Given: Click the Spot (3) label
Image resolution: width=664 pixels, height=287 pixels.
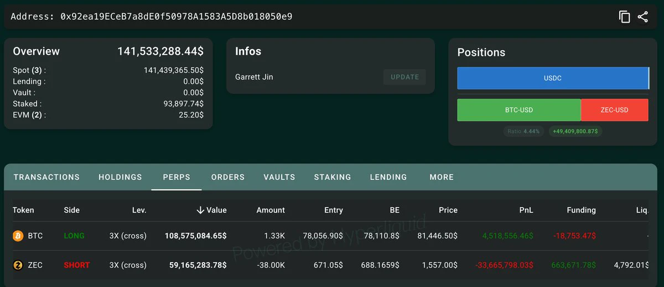Looking at the screenshot, I should (29, 70).
